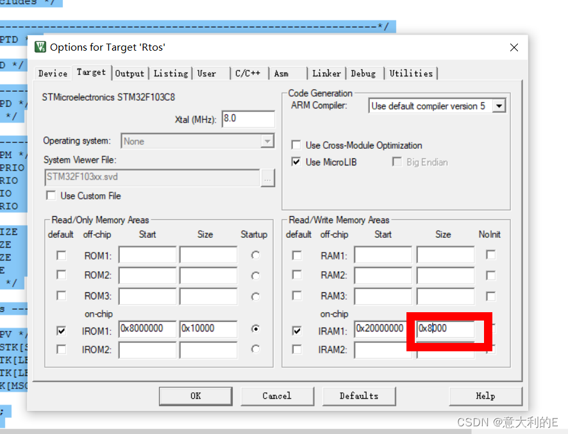Select the Startup radio button for IROM2
568x434 pixels.
click(255, 350)
